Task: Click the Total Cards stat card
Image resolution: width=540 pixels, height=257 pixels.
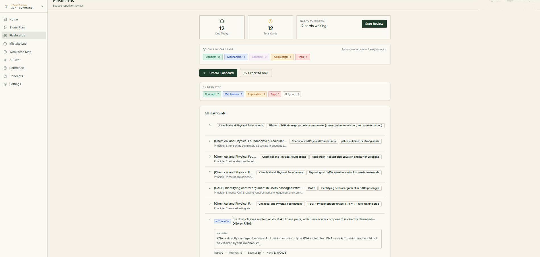Action: [270, 27]
